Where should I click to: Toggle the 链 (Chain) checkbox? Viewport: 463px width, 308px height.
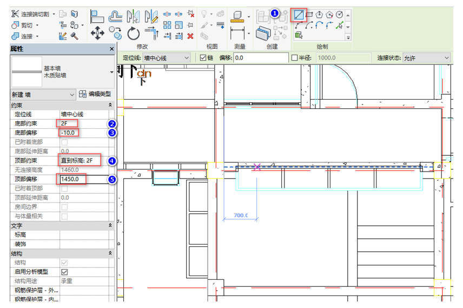(x=203, y=57)
